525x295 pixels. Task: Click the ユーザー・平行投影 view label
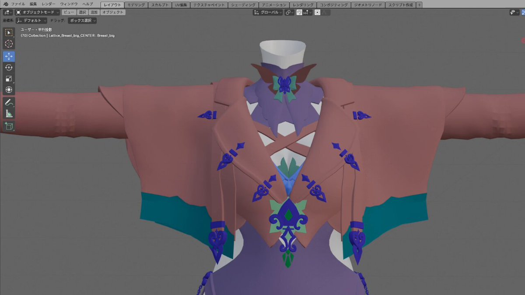pyautogui.click(x=36, y=30)
